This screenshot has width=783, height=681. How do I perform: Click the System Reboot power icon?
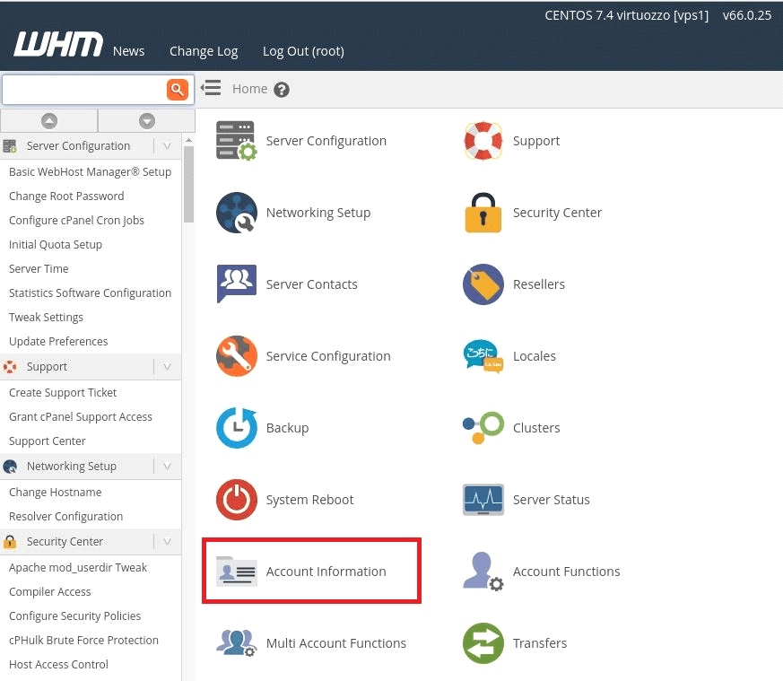click(235, 500)
